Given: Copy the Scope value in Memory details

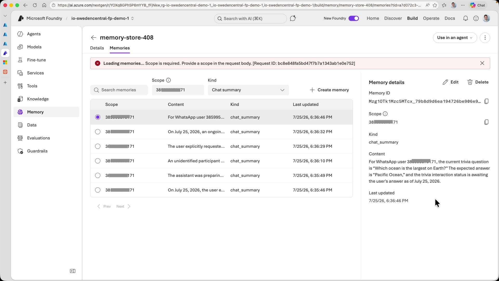Looking at the screenshot, I should 487,122.
